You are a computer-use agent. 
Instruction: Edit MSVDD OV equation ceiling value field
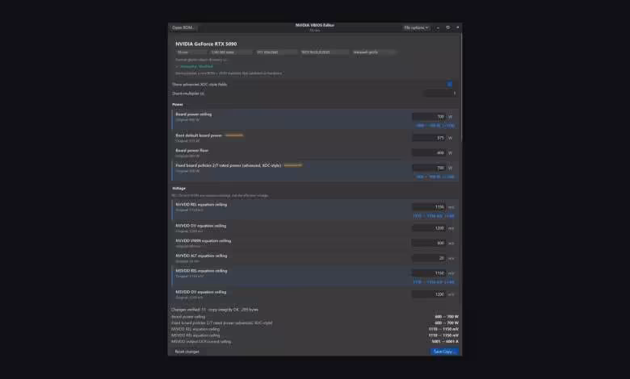pos(429,294)
